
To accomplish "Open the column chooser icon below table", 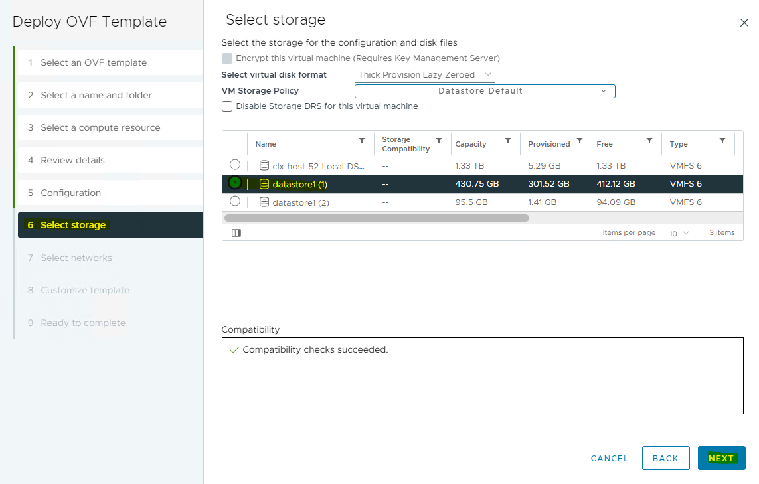I will pos(236,233).
